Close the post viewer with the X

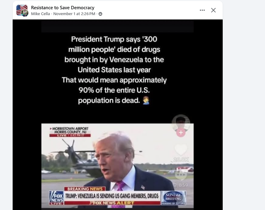pyautogui.click(x=213, y=10)
